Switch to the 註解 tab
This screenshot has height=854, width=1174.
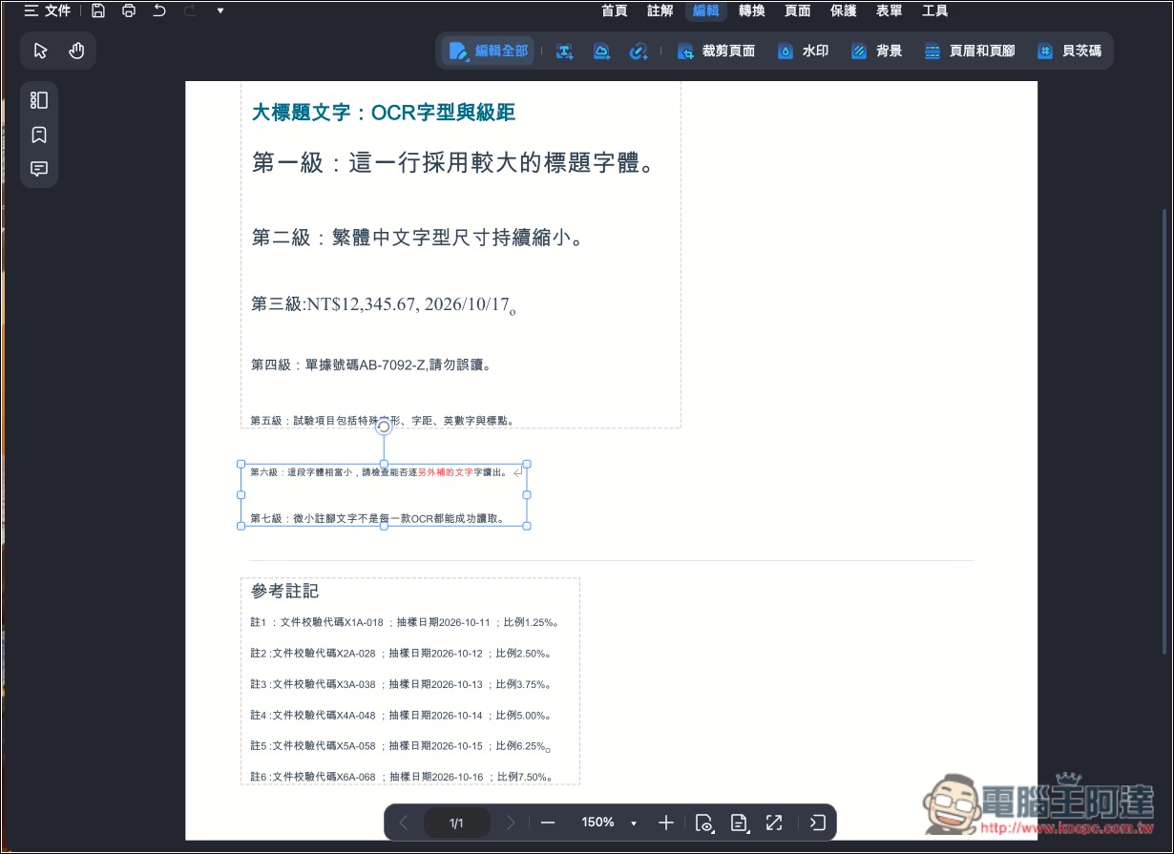click(x=660, y=10)
